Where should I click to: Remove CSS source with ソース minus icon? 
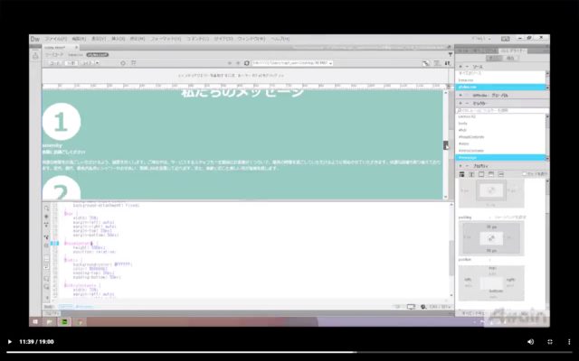(467, 67)
